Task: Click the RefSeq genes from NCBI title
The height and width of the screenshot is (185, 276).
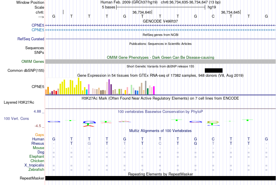Action: pos(160,35)
